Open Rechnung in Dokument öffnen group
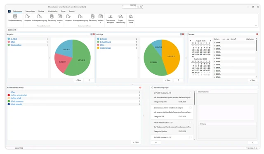This screenshot has width=264, height=154. click(x=93, y=18)
